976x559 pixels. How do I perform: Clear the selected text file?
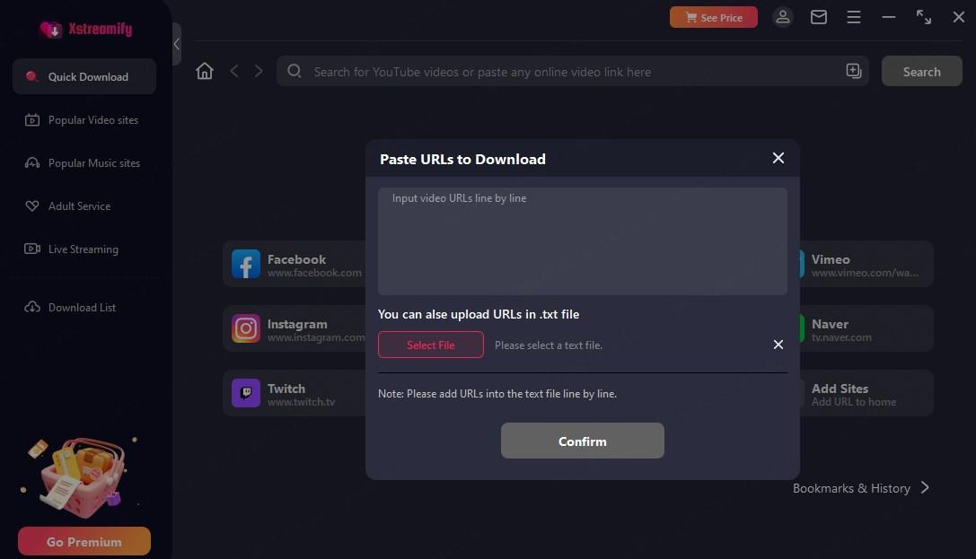tap(778, 345)
